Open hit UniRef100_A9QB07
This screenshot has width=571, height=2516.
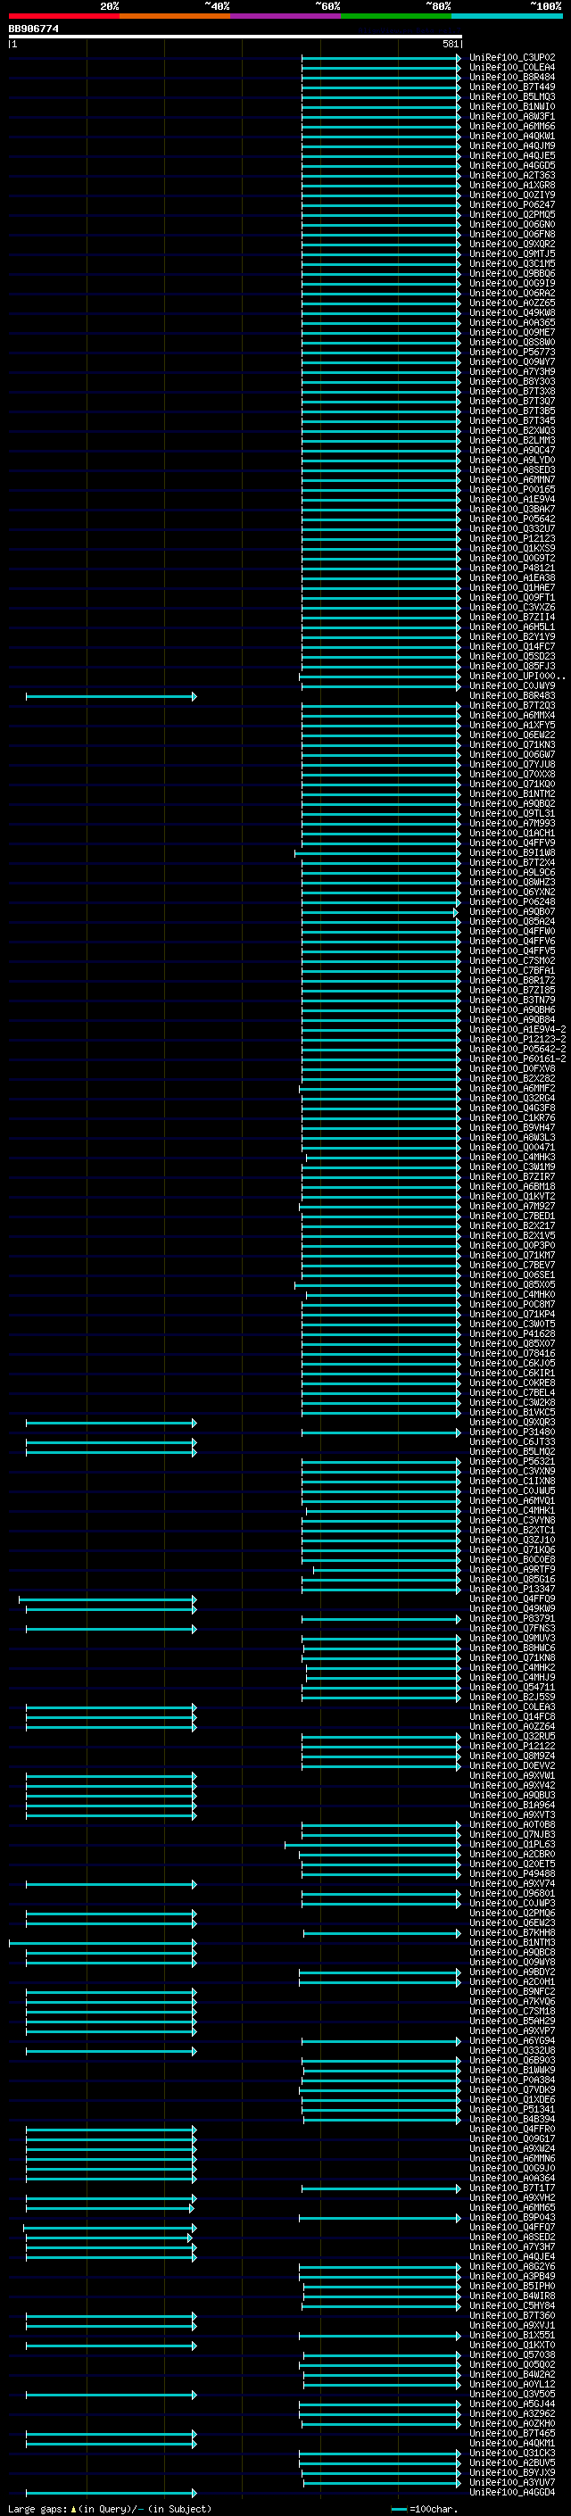tap(511, 912)
